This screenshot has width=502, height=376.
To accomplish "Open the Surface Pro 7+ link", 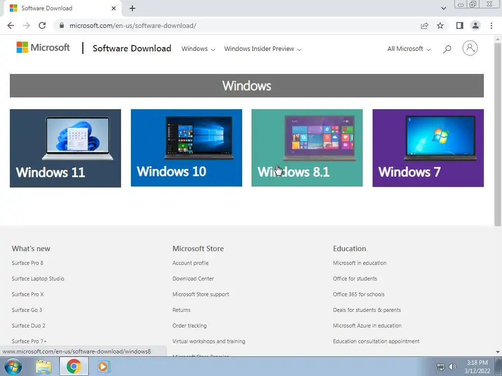I will 29,341.
